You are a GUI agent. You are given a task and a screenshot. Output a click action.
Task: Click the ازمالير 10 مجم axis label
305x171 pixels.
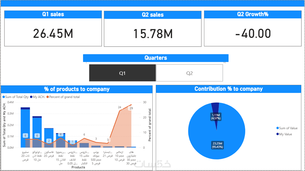click(x=119, y=156)
